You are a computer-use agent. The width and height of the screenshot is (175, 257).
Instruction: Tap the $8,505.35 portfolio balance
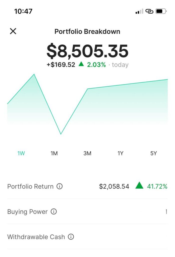coord(87,51)
